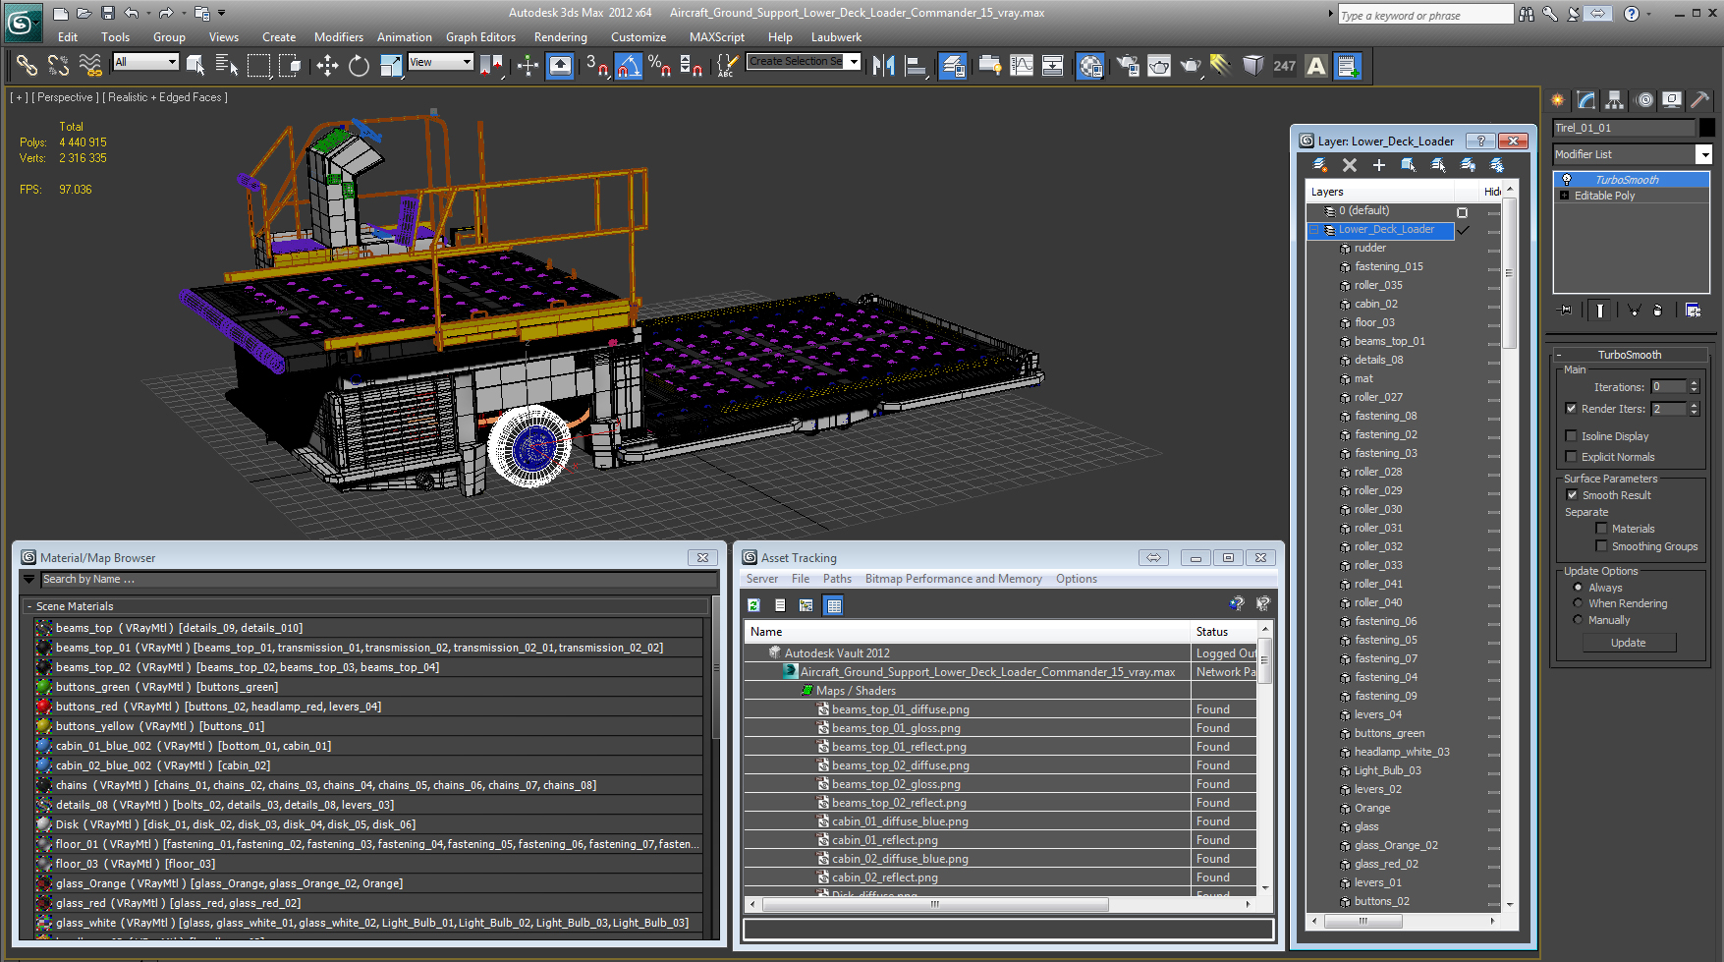
Task: Enable the Isoline Display checkbox
Action: click(x=1572, y=436)
